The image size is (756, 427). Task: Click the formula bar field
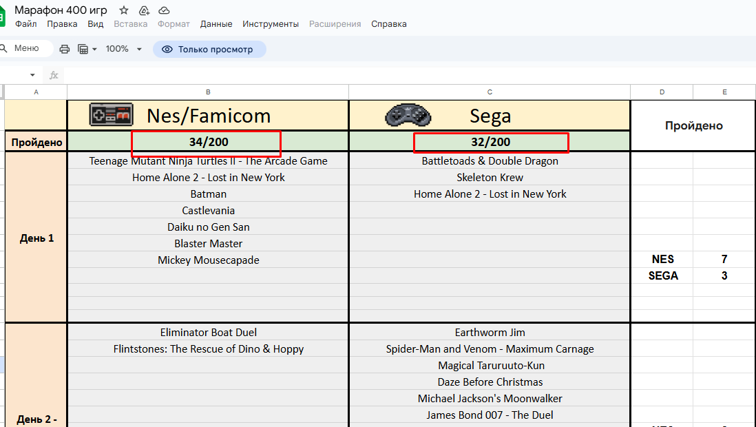[410, 75]
